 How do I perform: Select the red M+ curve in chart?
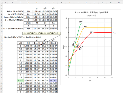(102, 32)
